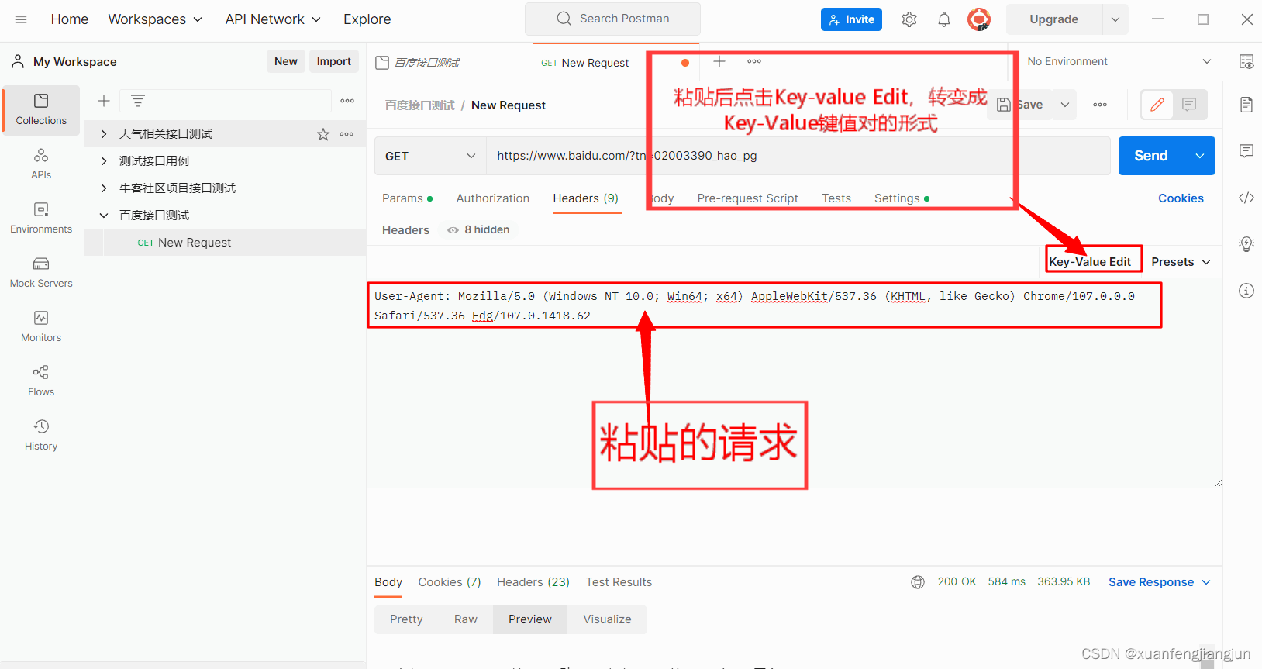
Task: Open the Upgrade dropdown arrow
Action: point(1115,19)
